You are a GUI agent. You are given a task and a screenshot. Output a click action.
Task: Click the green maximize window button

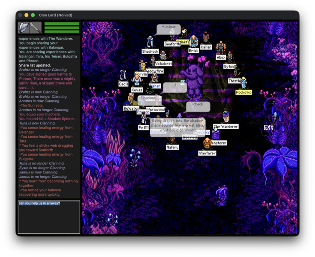(33, 15)
